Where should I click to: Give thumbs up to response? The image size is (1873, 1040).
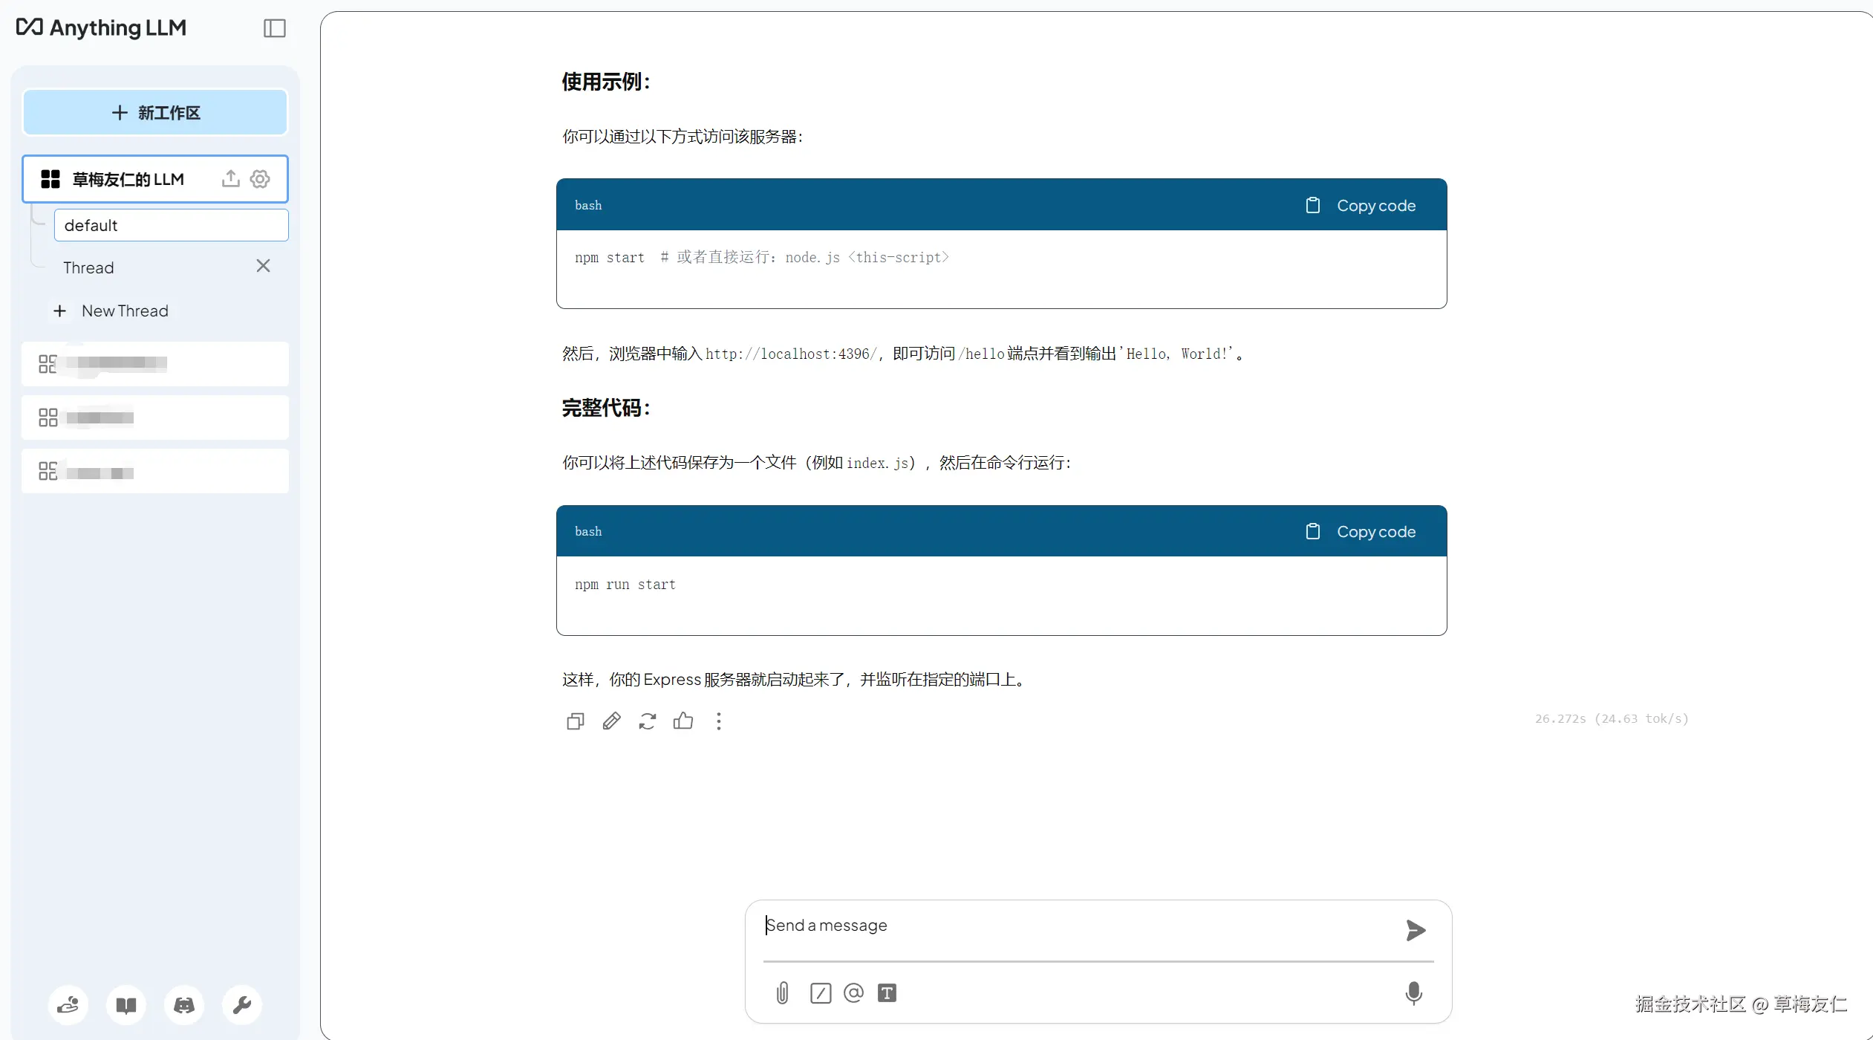[683, 721]
